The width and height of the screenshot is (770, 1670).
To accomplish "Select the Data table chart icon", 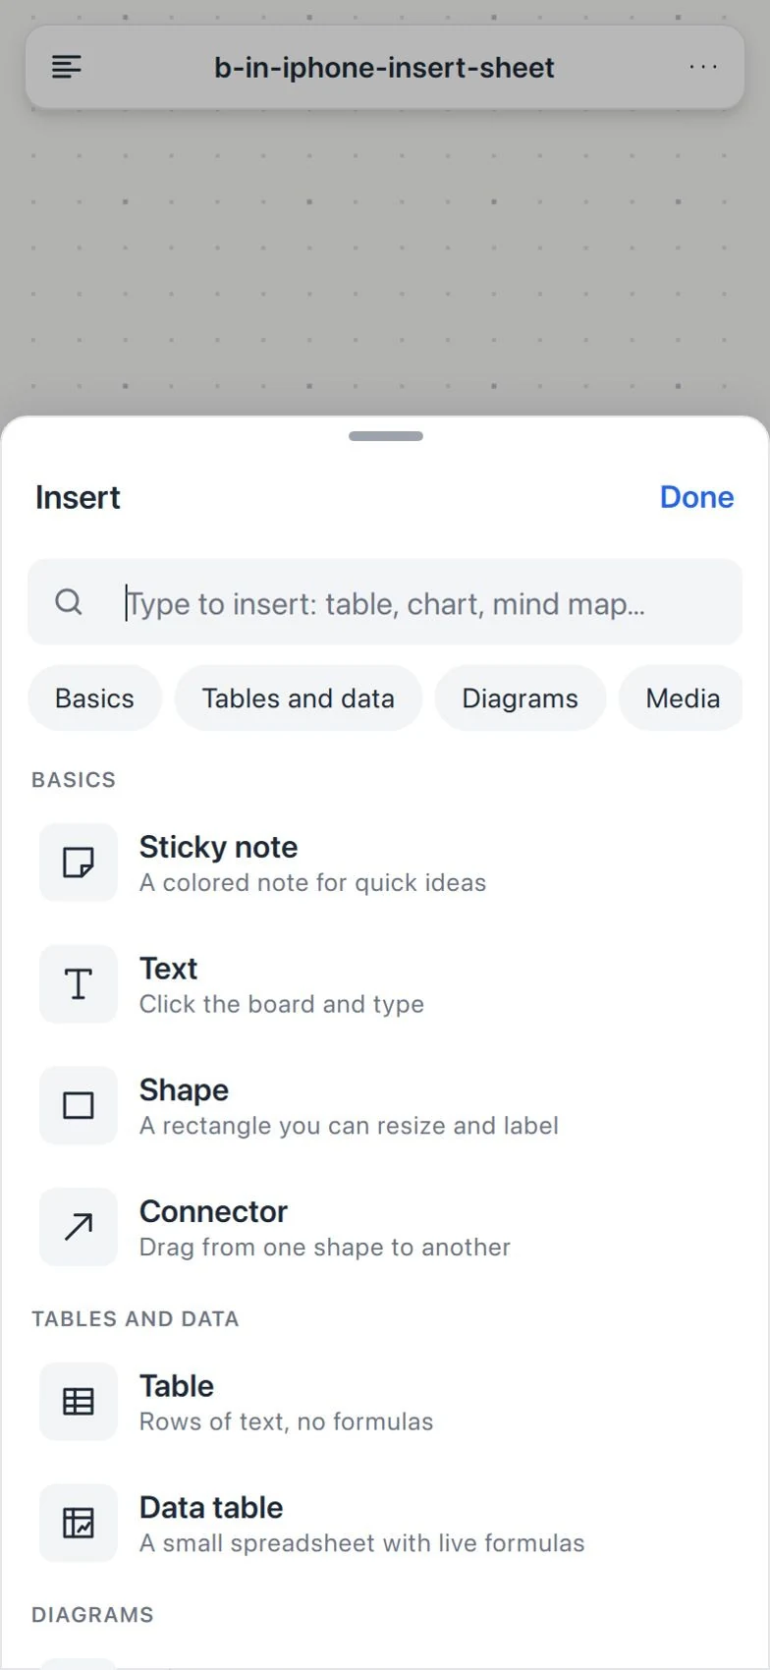I will click(x=79, y=1523).
